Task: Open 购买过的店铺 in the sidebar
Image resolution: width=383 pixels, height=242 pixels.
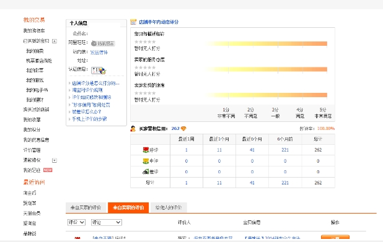Action: point(36,110)
